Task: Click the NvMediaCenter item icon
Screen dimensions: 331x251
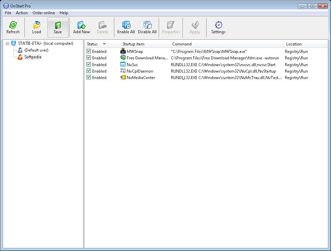Action: pyautogui.click(x=123, y=77)
